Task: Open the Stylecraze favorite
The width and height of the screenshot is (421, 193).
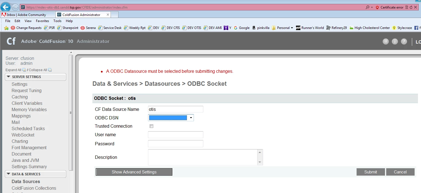Action: (x=402, y=28)
